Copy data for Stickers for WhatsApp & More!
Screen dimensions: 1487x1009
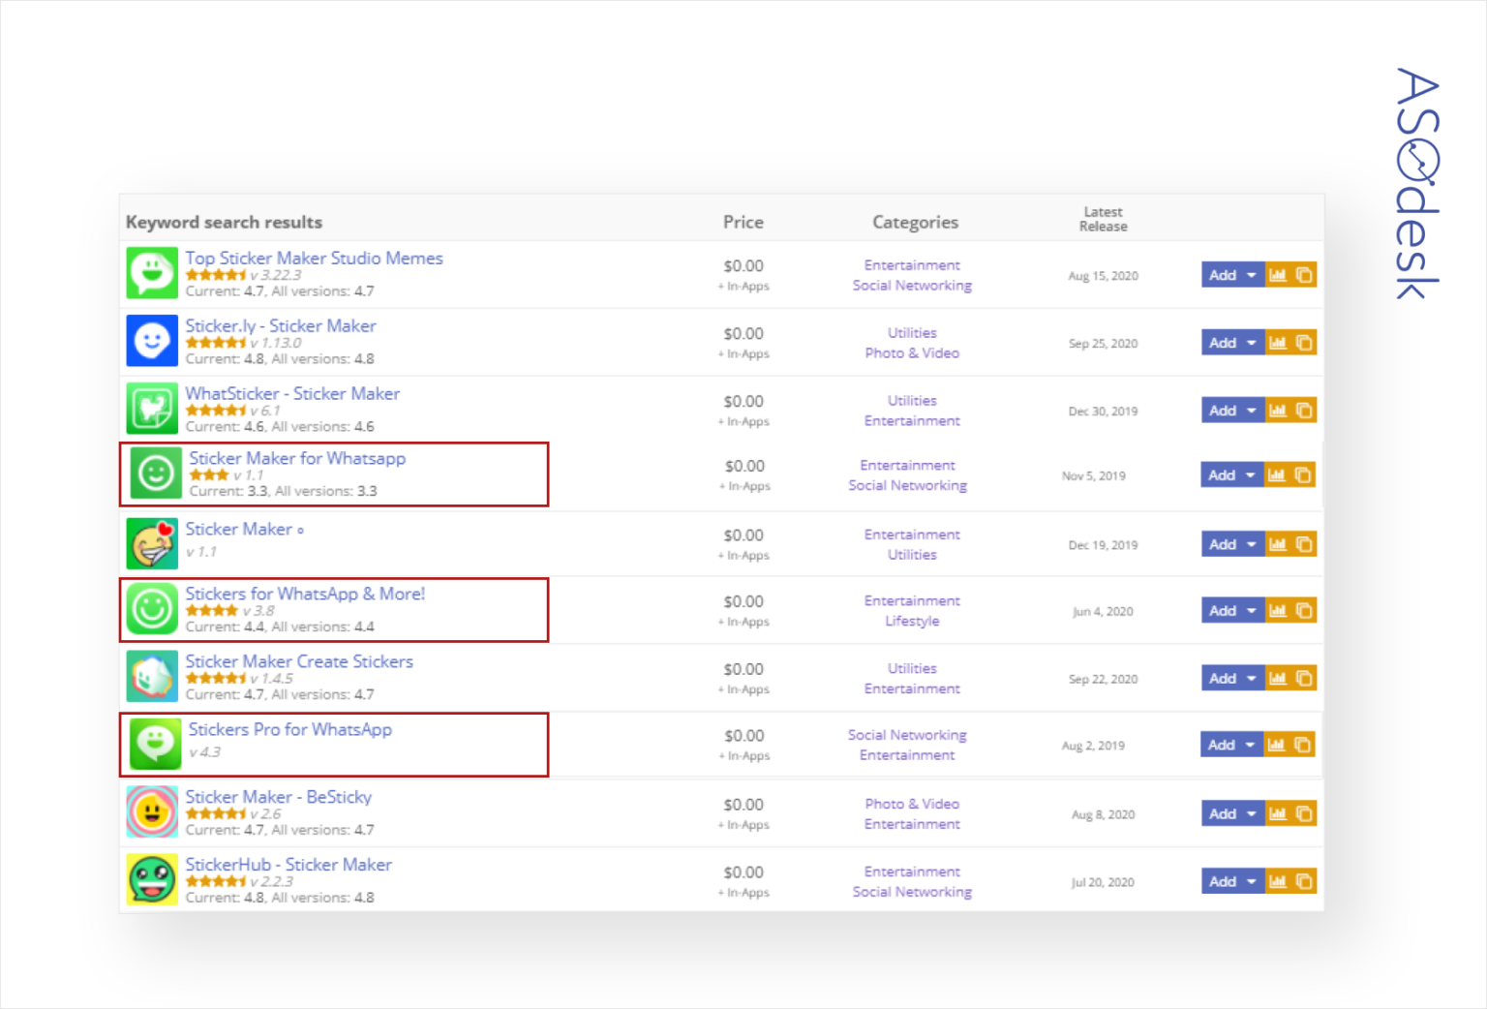point(1305,610)
